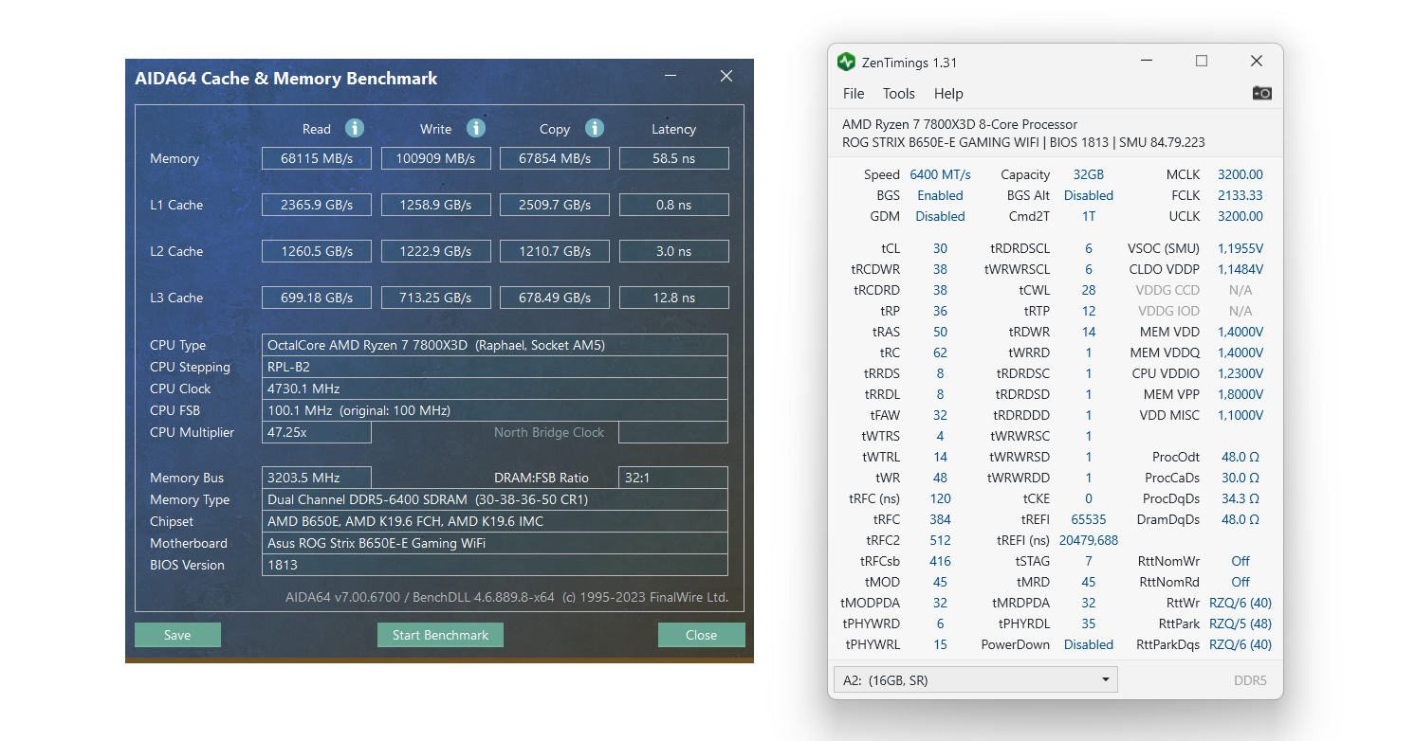Close the AIDA64 window with the X

pos(726,76)
